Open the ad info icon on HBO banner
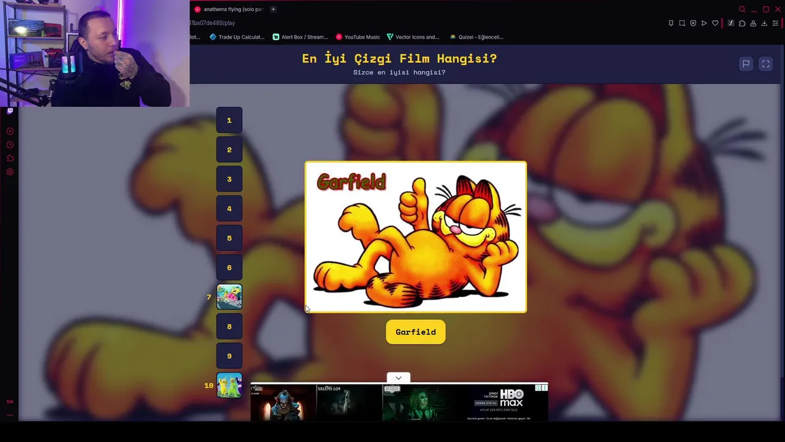The image size is (785, 442). click(538, 388)
